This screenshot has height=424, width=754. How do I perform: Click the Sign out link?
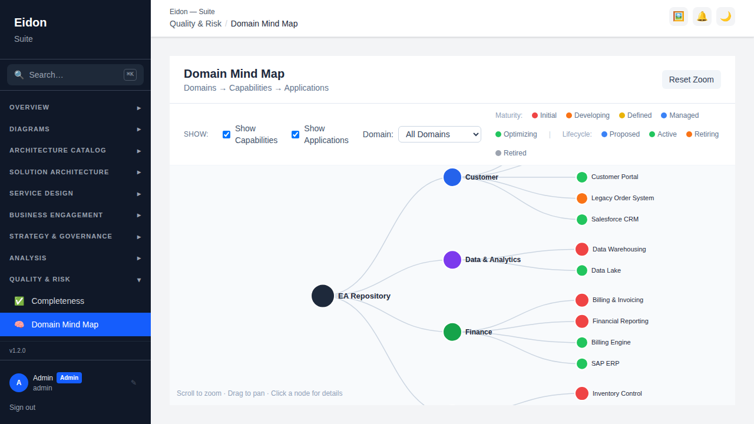(x=22, y=408)
